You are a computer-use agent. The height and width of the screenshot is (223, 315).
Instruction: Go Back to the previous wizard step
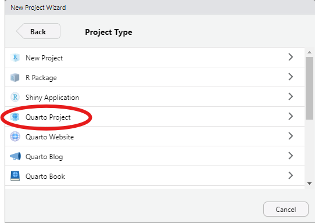[38, 31]
